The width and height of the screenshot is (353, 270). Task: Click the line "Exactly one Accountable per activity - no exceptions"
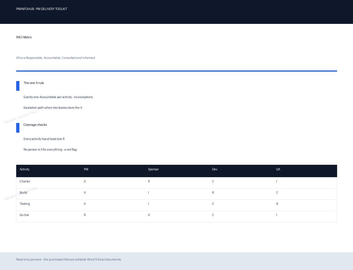click(x=58, y=97)
